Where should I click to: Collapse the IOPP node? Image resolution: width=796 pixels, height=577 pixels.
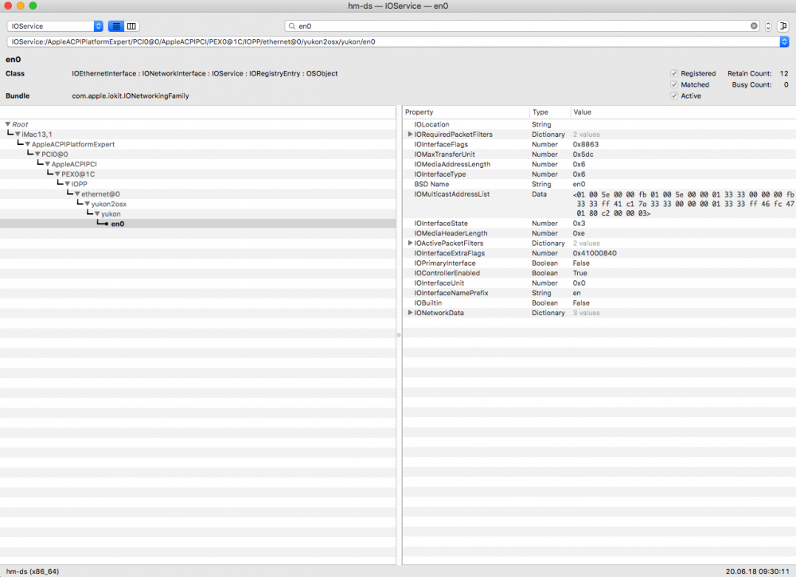pos(67,184)
